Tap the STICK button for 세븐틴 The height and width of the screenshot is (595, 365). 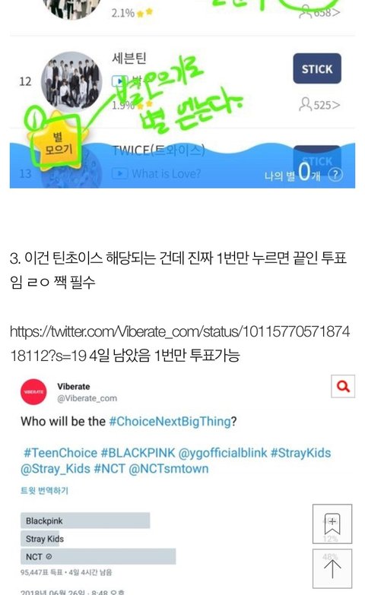tap(317, 68)
